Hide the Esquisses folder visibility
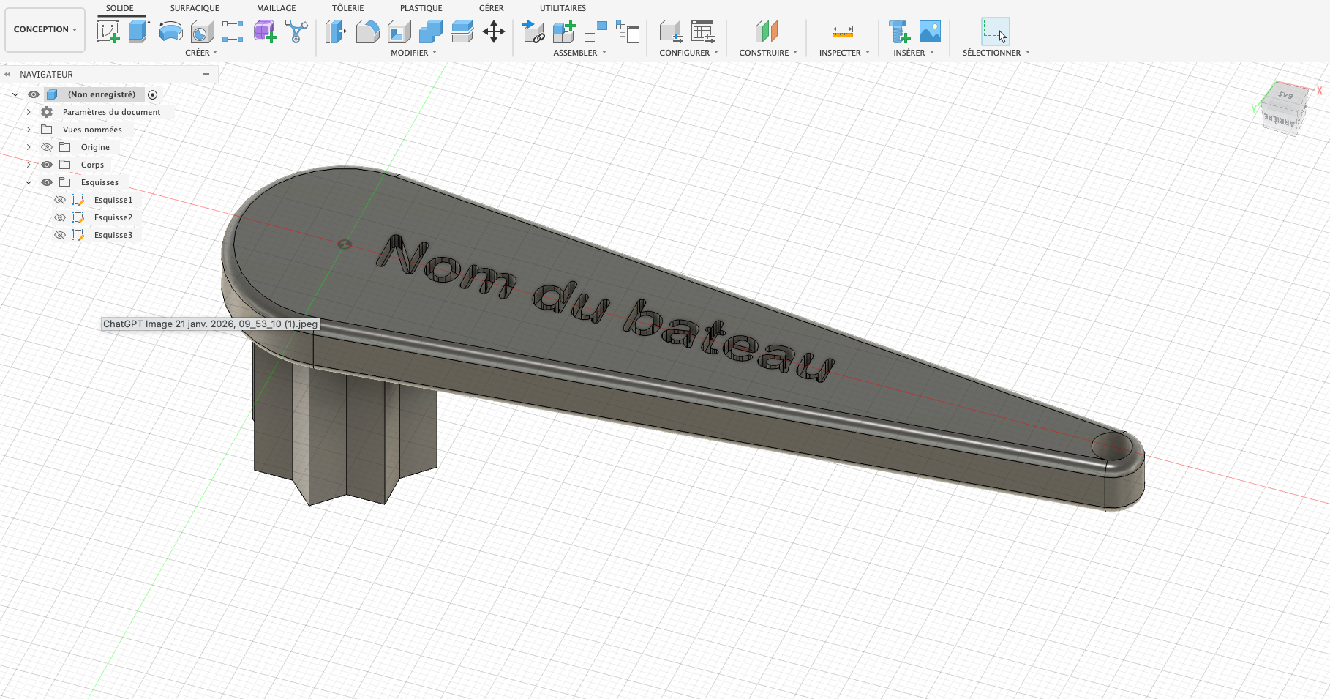Screen dimensions: 1330x699 (x=47, y=182)
